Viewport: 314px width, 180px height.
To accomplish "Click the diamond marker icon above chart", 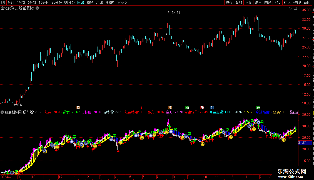I will pyautogui.click(x=290, y=8).
